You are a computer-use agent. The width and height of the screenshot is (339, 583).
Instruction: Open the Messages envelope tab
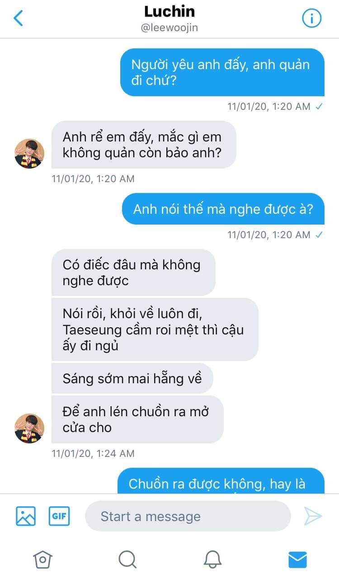[x=297, y=559]
